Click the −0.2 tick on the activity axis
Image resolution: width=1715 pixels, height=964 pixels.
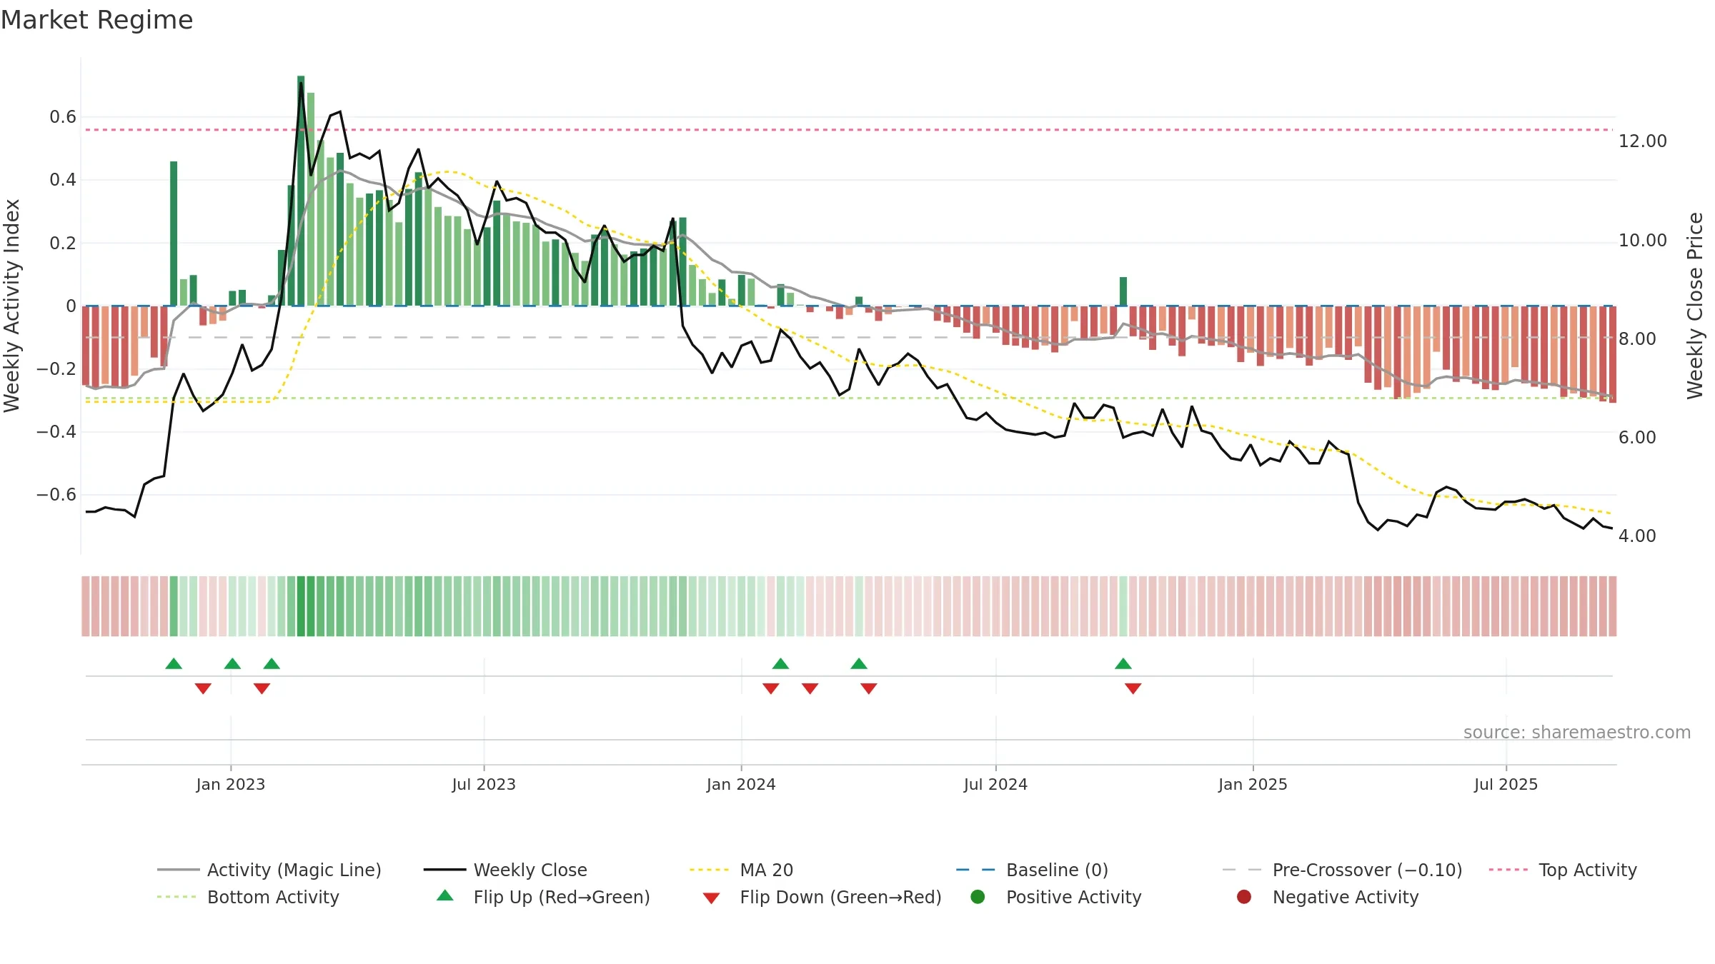point(56,369)
